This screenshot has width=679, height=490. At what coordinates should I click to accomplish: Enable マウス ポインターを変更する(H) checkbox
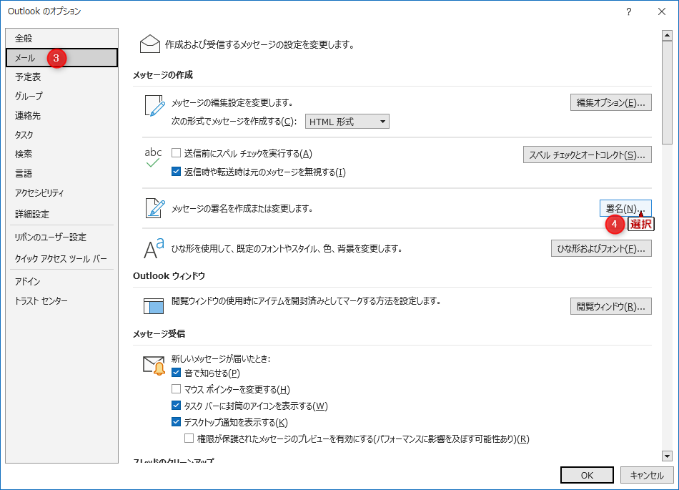pos(176,389)
